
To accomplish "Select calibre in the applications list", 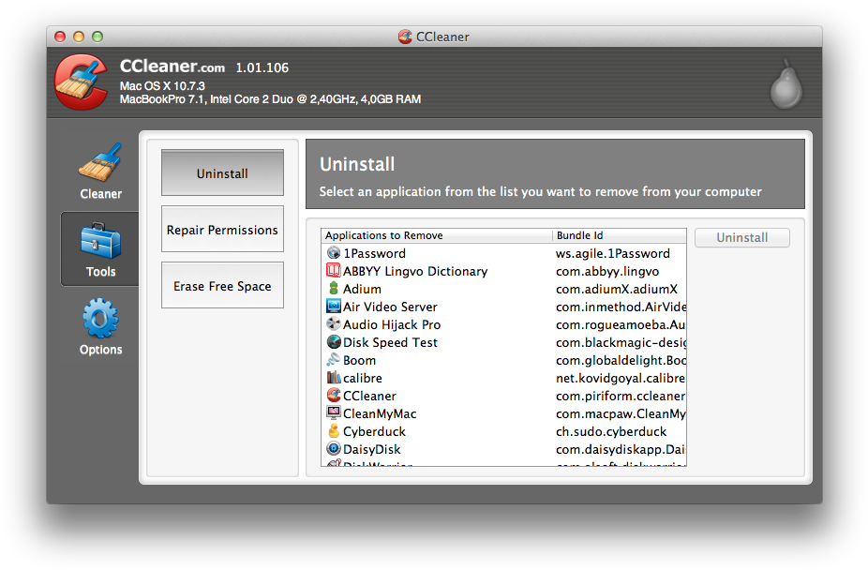I will [363, 378].
